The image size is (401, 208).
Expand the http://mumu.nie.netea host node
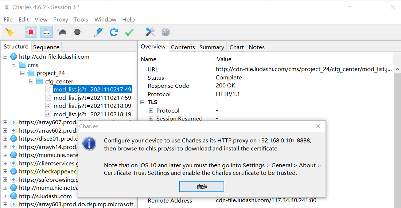pos(5,188)
